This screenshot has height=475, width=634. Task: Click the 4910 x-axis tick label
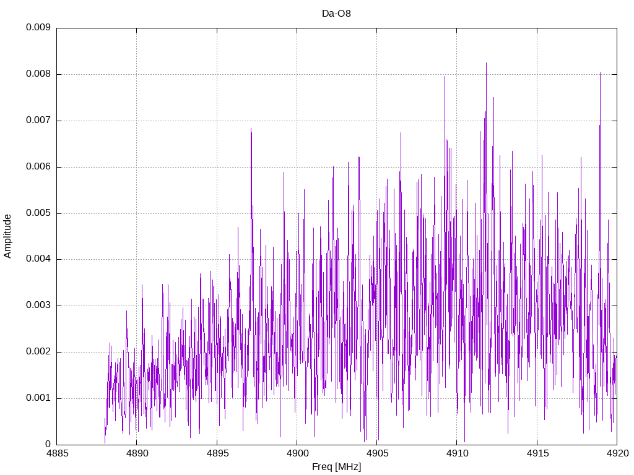coord(458,453)
